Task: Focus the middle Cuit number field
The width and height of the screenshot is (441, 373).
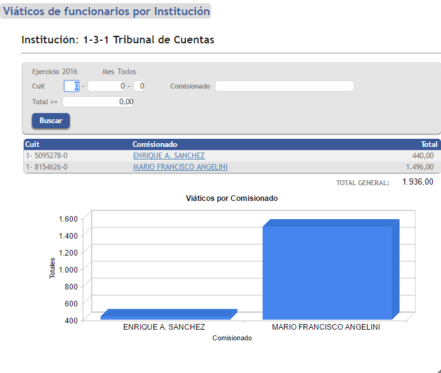Action: tap(107, 86)
